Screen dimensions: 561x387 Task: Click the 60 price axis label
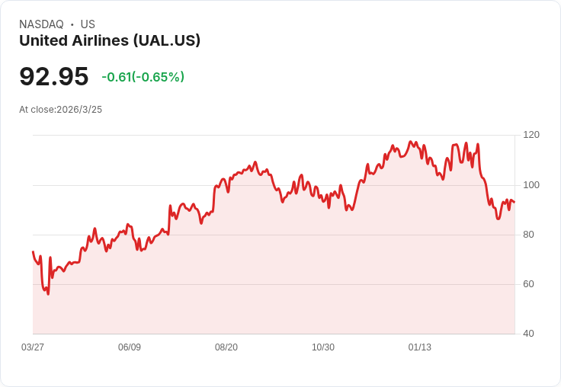528,284
